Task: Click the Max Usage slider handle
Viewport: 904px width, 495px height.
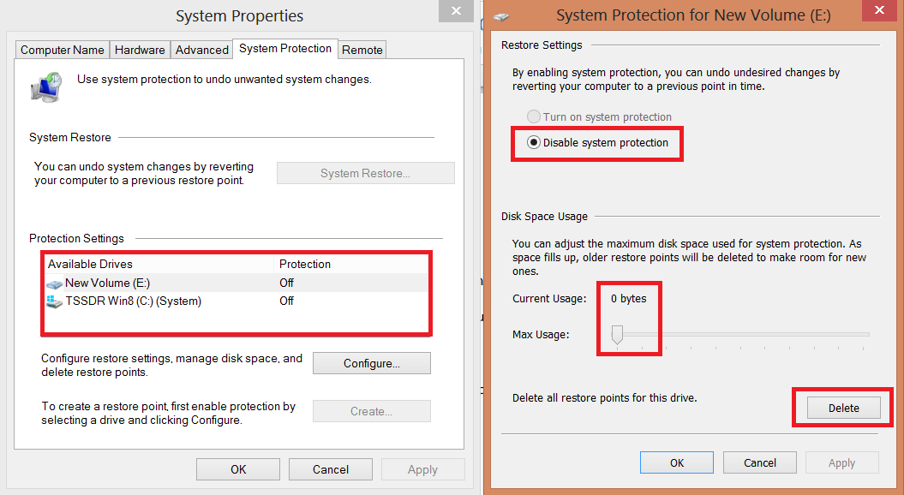Action: 617,337
